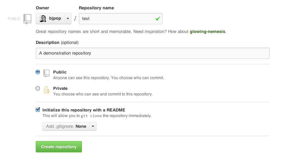The image size is (282, 168).
Task: Select the Public radio button
Action: [x=38, y=72]
